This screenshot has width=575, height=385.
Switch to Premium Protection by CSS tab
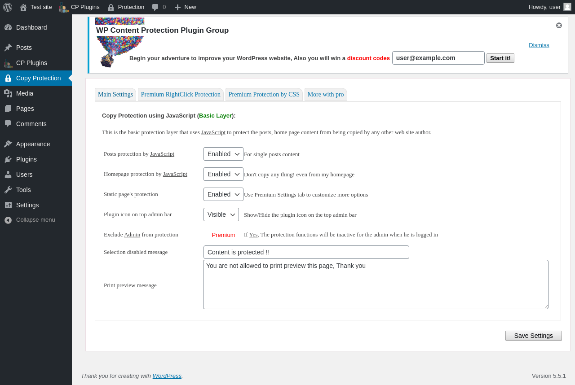[x=264, y=95]
